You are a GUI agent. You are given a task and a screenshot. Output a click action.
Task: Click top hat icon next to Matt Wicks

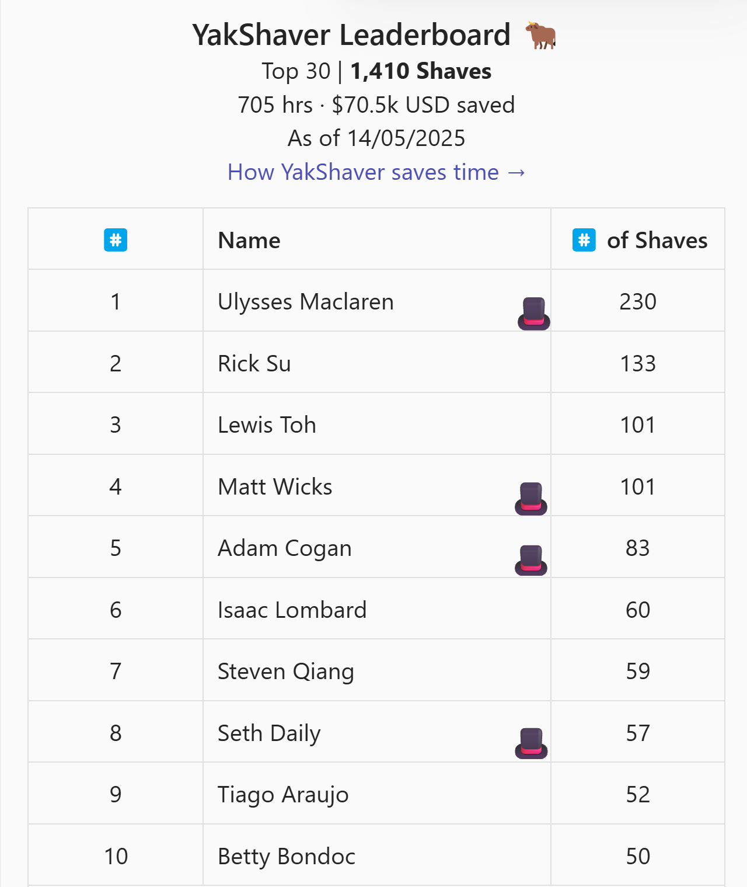(531, 499)
